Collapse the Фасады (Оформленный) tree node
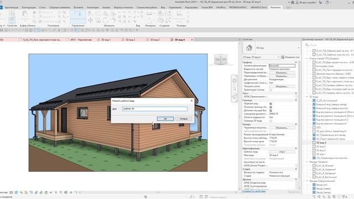The width and height of the screenshot is (354, 199). pos(307,181)
